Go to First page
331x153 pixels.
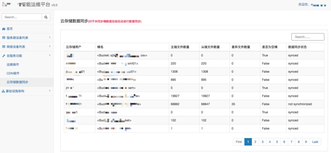239,142
